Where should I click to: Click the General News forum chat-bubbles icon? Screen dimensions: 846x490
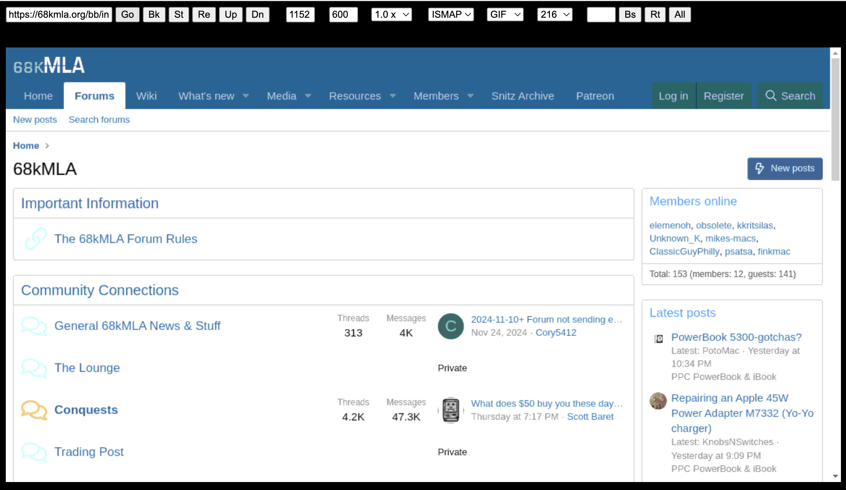pyautogui.click(x=34, y=326)
